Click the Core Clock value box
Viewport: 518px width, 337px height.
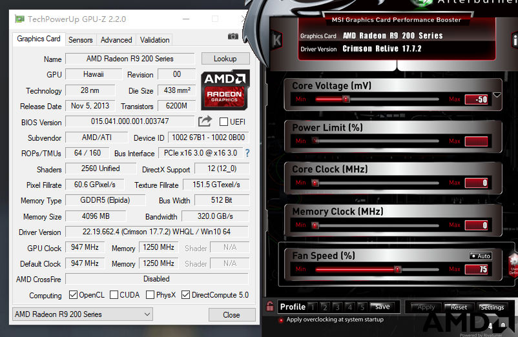(x=477, y=183)
